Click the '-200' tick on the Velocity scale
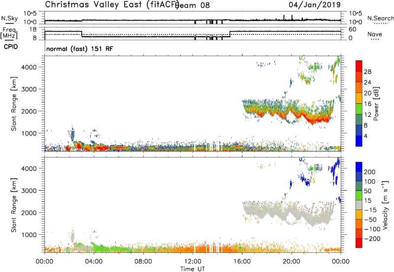Viewport: 394px width, 272px height. pos(372,239)
